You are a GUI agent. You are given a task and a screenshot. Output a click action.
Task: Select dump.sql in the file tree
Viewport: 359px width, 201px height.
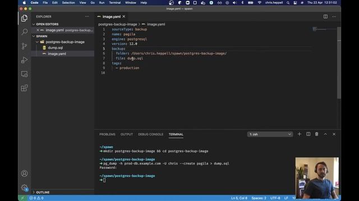coord(55,48)
